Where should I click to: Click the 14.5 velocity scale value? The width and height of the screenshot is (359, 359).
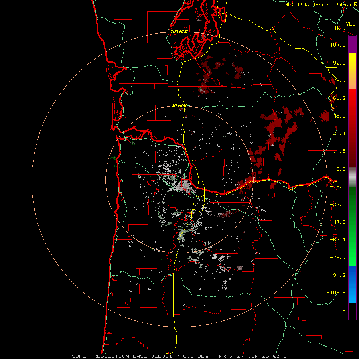[339, 151]
